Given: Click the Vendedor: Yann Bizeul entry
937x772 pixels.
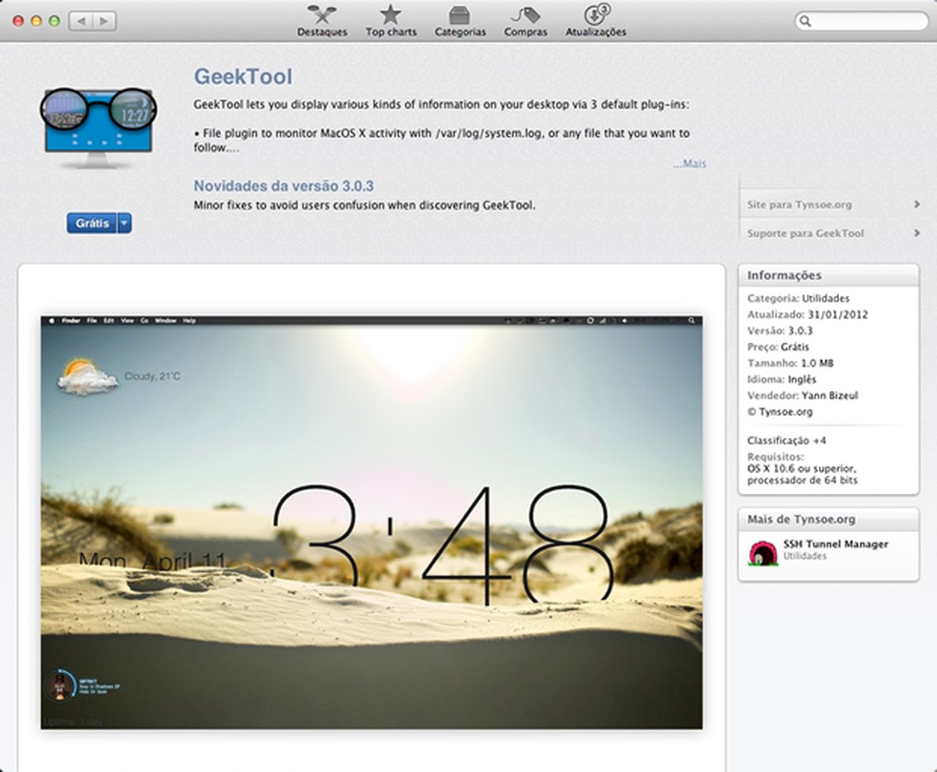Looking at the screenshot, I should pos(803,395).
